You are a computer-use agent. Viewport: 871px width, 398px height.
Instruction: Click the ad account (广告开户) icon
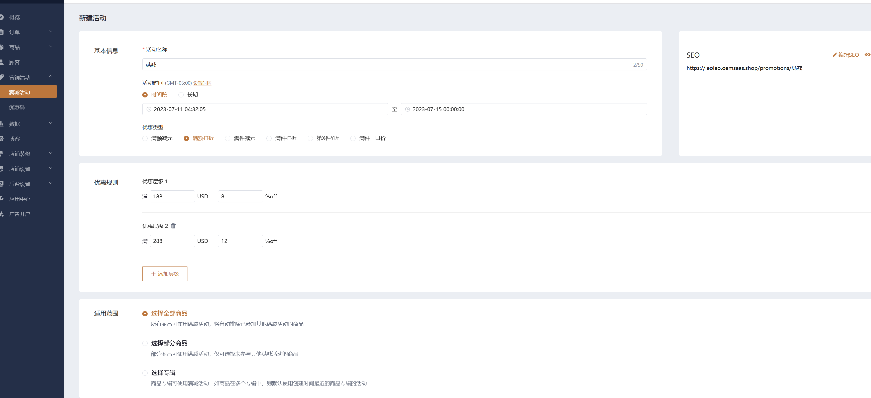1,214
